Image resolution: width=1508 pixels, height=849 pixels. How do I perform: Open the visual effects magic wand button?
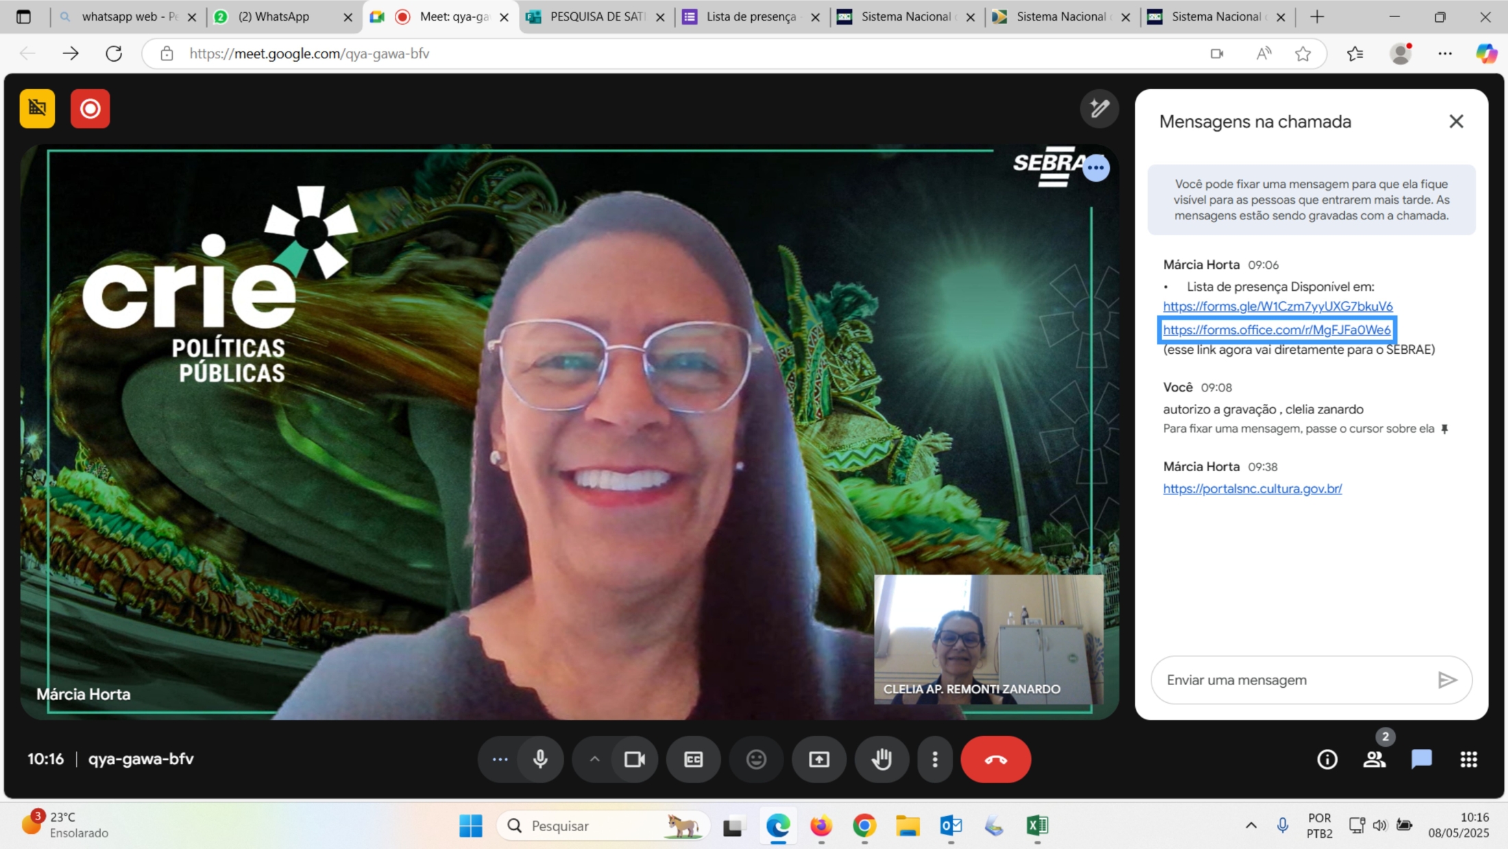(1099, 108)
